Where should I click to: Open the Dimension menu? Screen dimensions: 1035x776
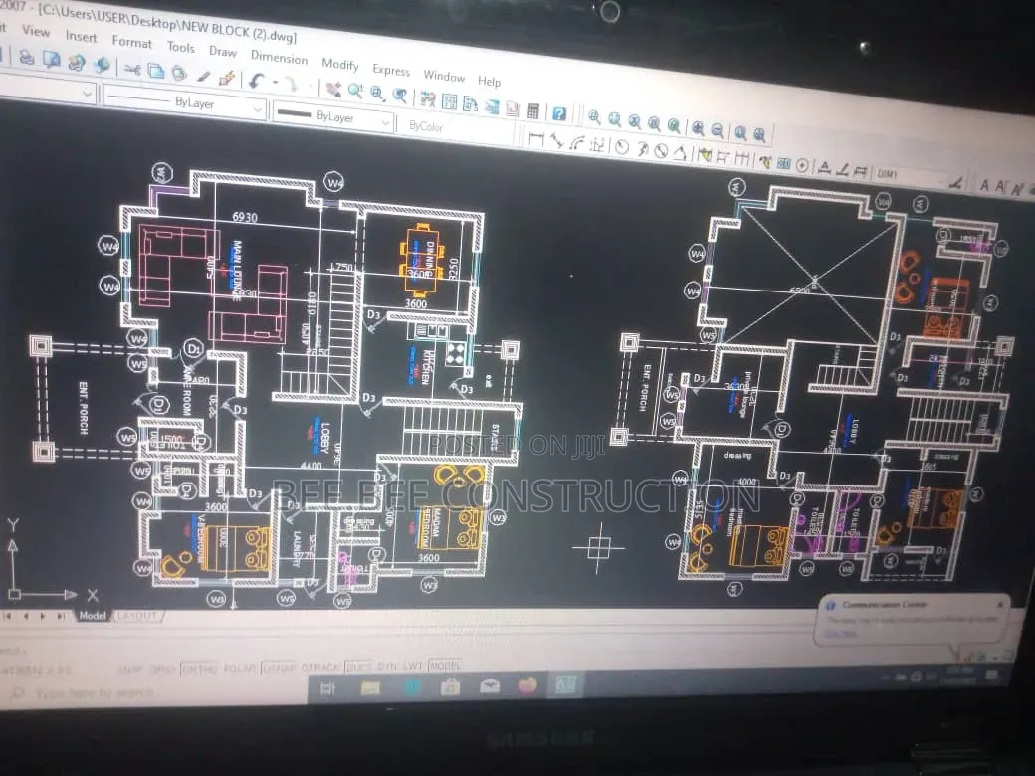(x=279, y=58)
